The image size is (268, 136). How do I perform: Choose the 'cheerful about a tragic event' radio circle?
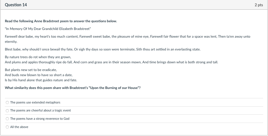pyautogui.click(x=7, y=111)
